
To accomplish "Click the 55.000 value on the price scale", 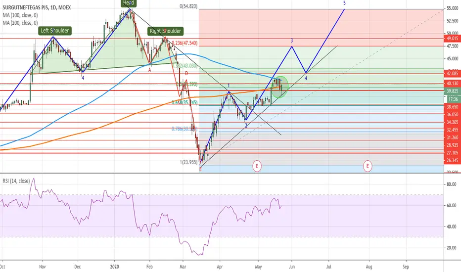I will (452, 8).
